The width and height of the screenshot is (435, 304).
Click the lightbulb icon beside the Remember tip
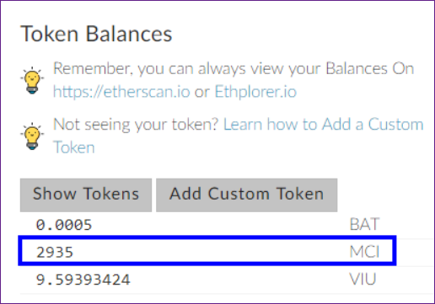(32, 80)
